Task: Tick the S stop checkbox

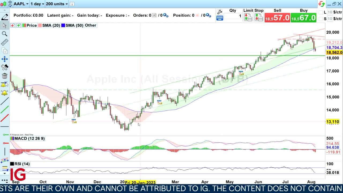Action: pos(321,19)
